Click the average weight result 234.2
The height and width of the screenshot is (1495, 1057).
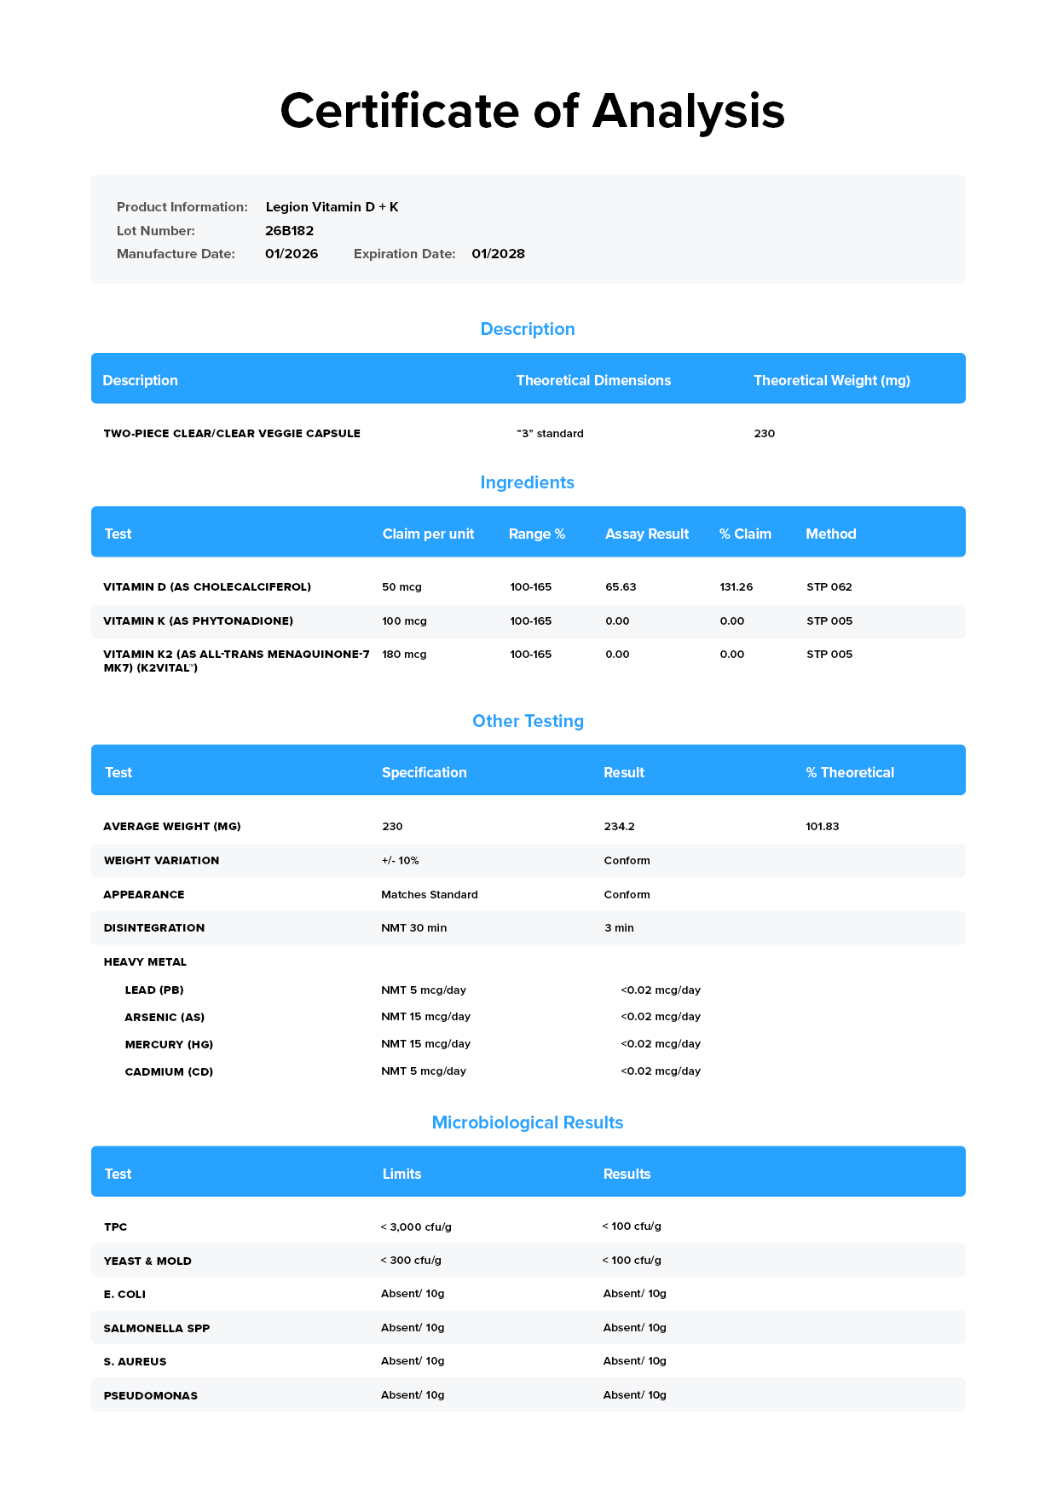pos(620,827)
